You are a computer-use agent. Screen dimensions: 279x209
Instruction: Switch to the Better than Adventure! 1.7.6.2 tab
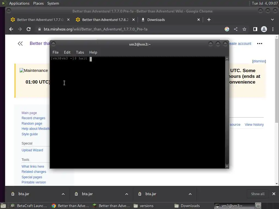105,20
